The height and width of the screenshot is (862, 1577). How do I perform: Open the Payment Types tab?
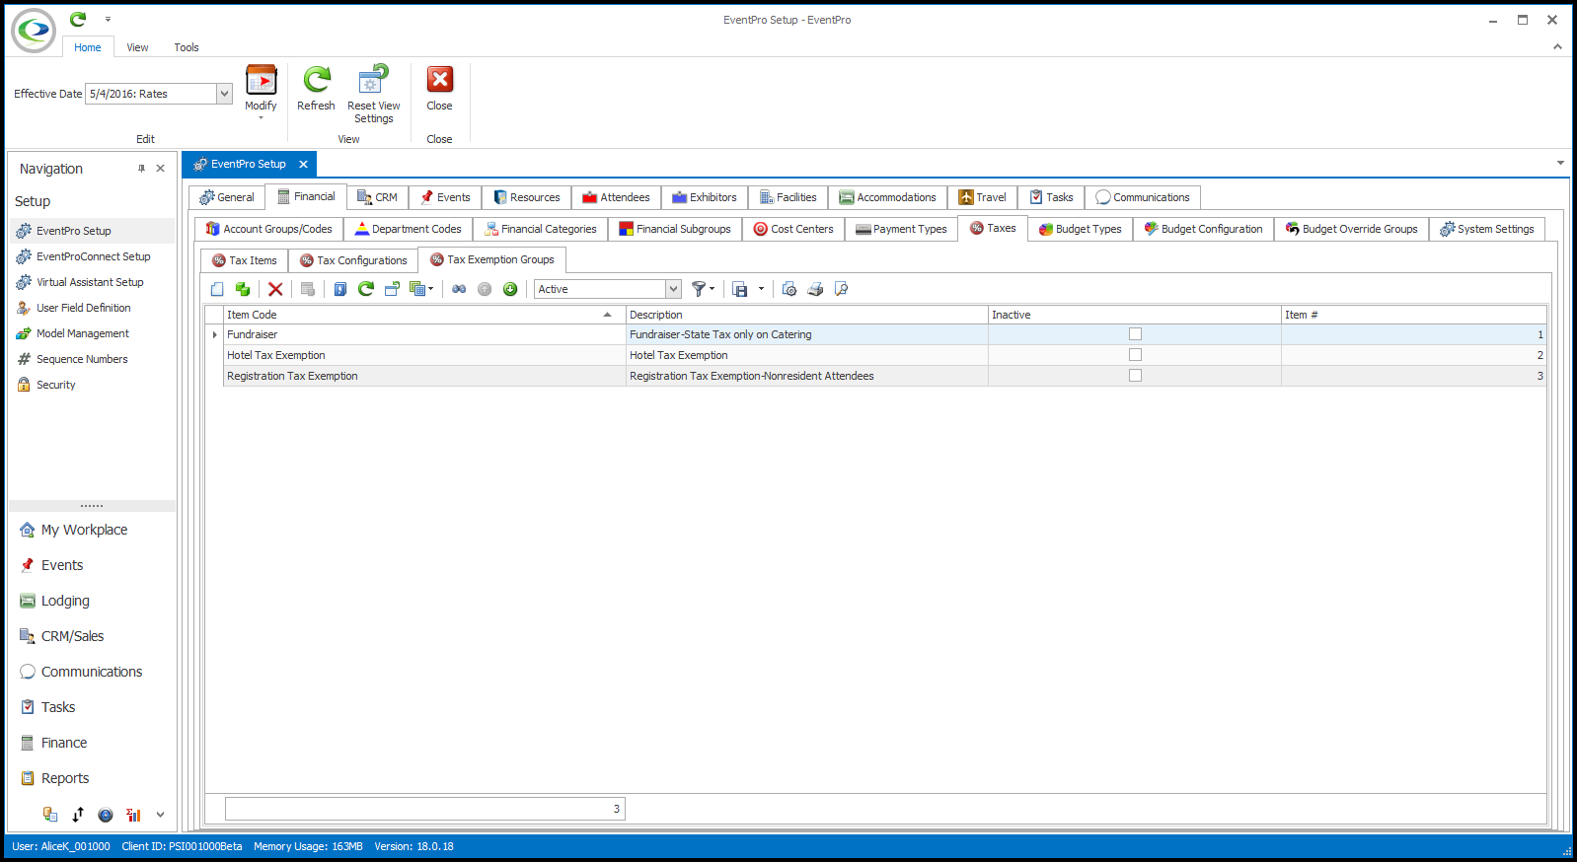[901, 229]
